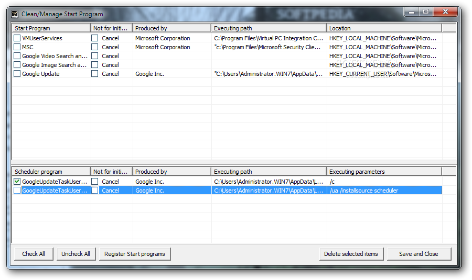Select the MSC row name
Screen dimensions: 472x280
(28, 47)
